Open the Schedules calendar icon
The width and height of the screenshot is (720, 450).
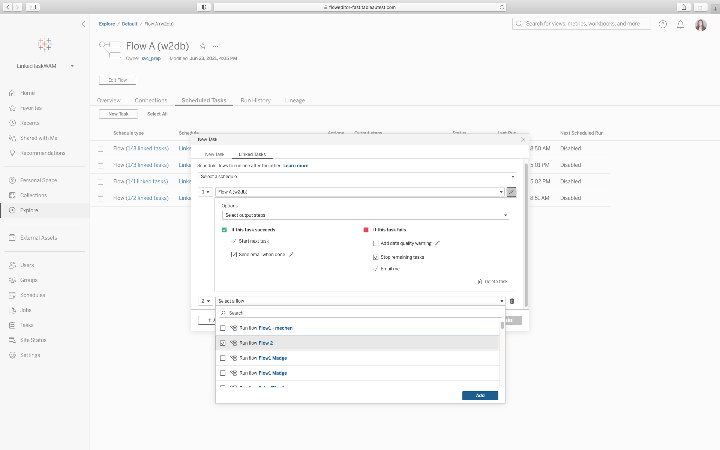point(12,295)
